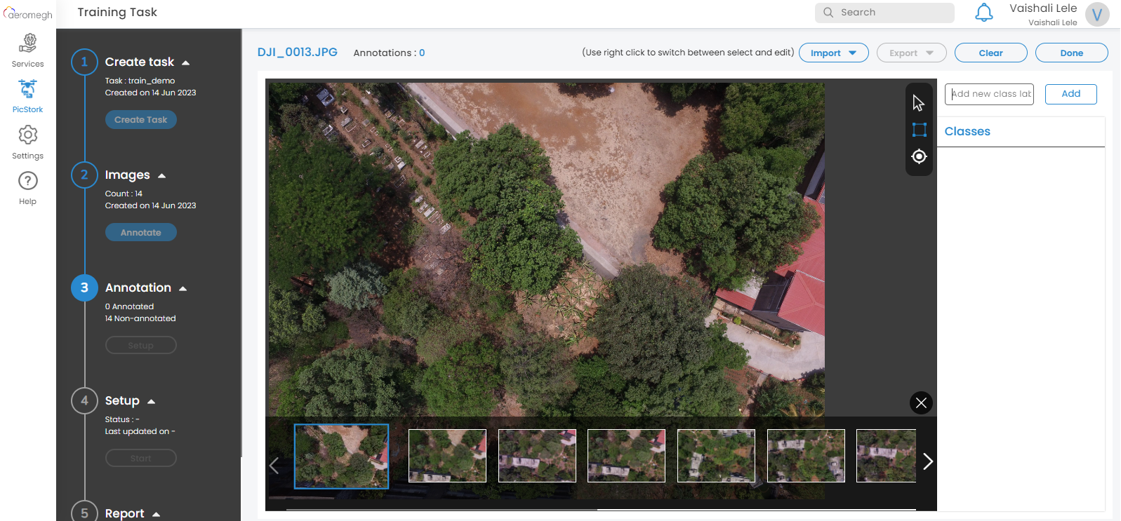
Task: Open the Import dropdown
Action: click(833, 53)
